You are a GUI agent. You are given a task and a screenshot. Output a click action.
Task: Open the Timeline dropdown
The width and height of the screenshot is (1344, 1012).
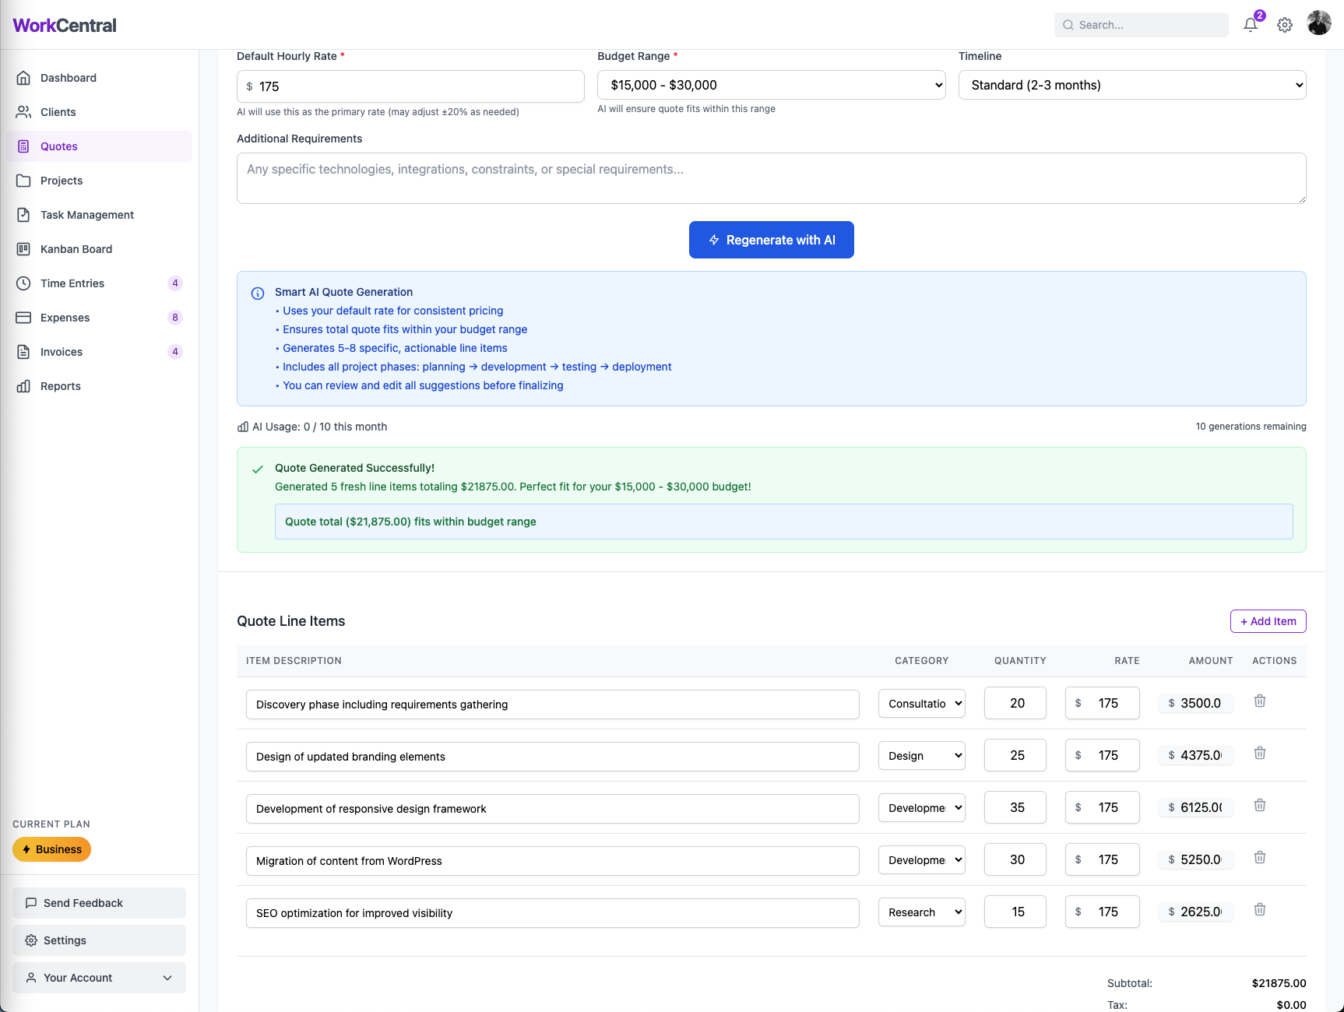(x=1132, y=85)
